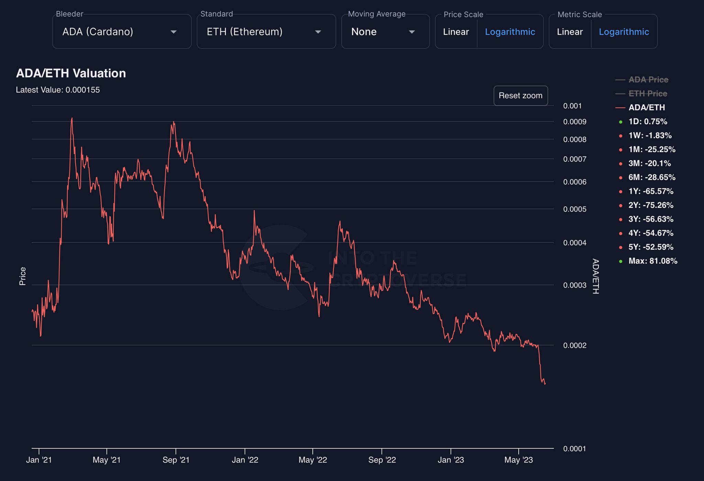Click the green dot beside 1D: 0.75%
Screen dimensions: 704x481
[620, 122]
